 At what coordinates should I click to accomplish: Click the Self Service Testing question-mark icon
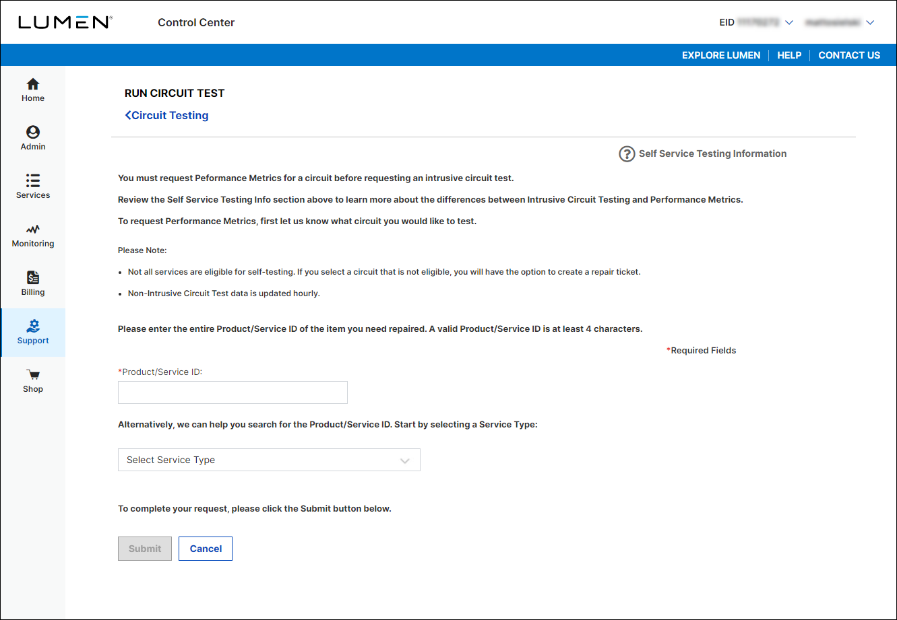point(627,154)
